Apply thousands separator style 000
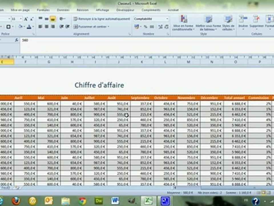The width and height of the screenshot is (274, 206). [152, 27]
